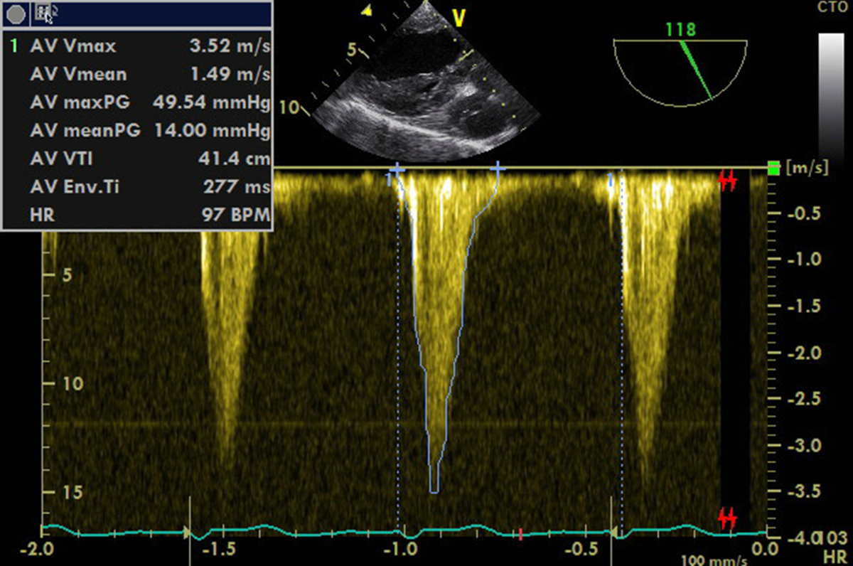Select the AV Vmax measurement row
Image resolution: width=853 pixels, height=566 pixels.
[x=139, y=48]
